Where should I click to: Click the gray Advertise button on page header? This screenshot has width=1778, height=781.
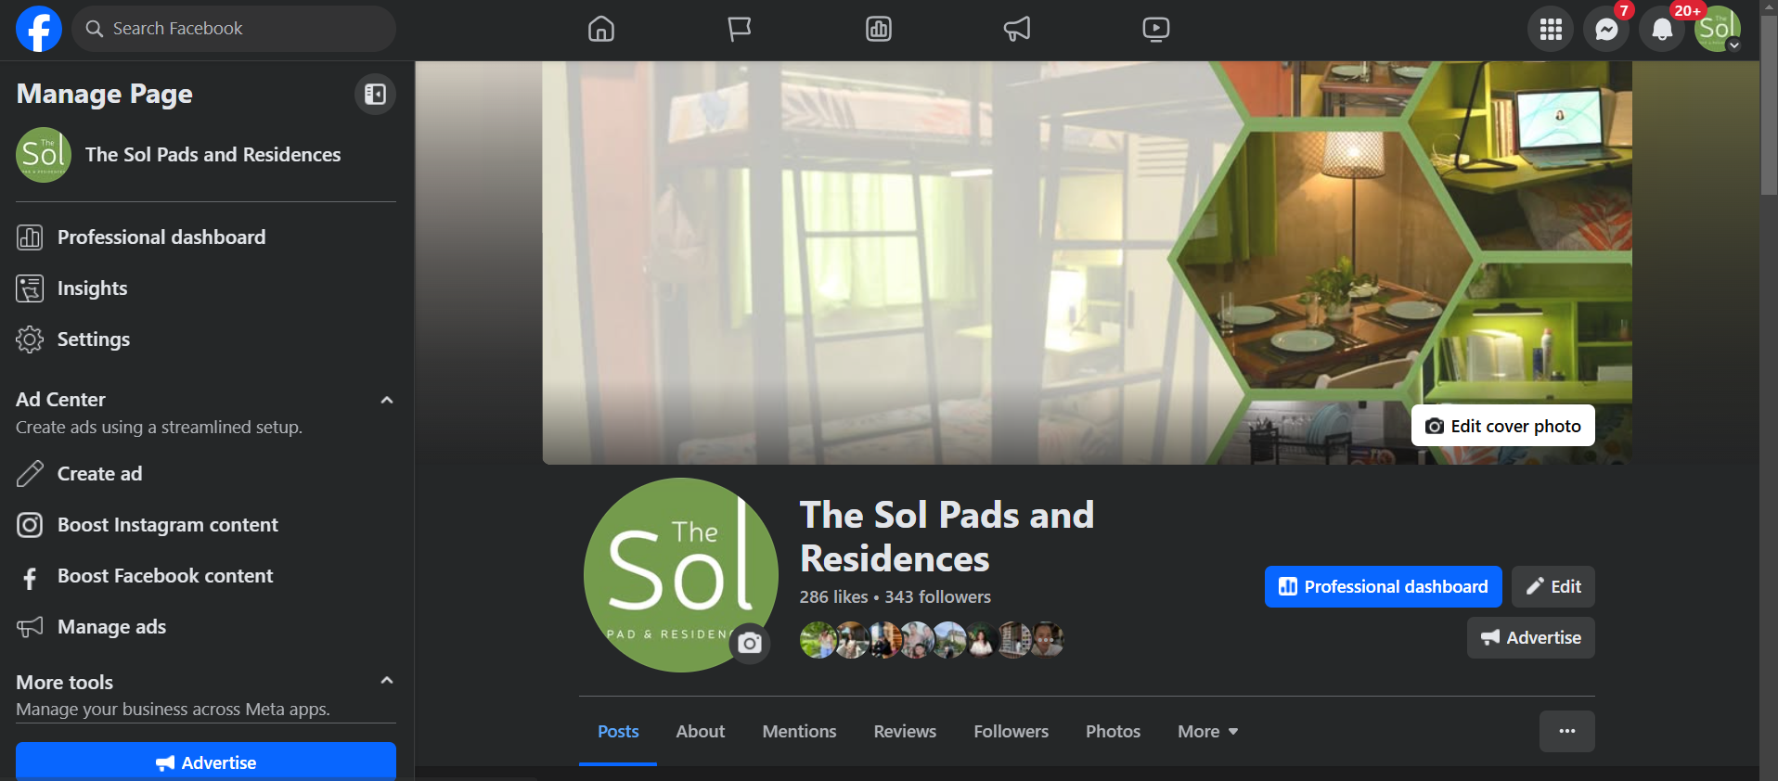click(1530, 637)
